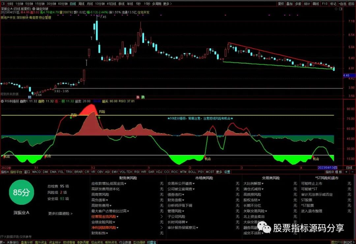Screen dimensions: 356x244
Task: Expand the 关联交易风险 item
Action: [255, 211]
